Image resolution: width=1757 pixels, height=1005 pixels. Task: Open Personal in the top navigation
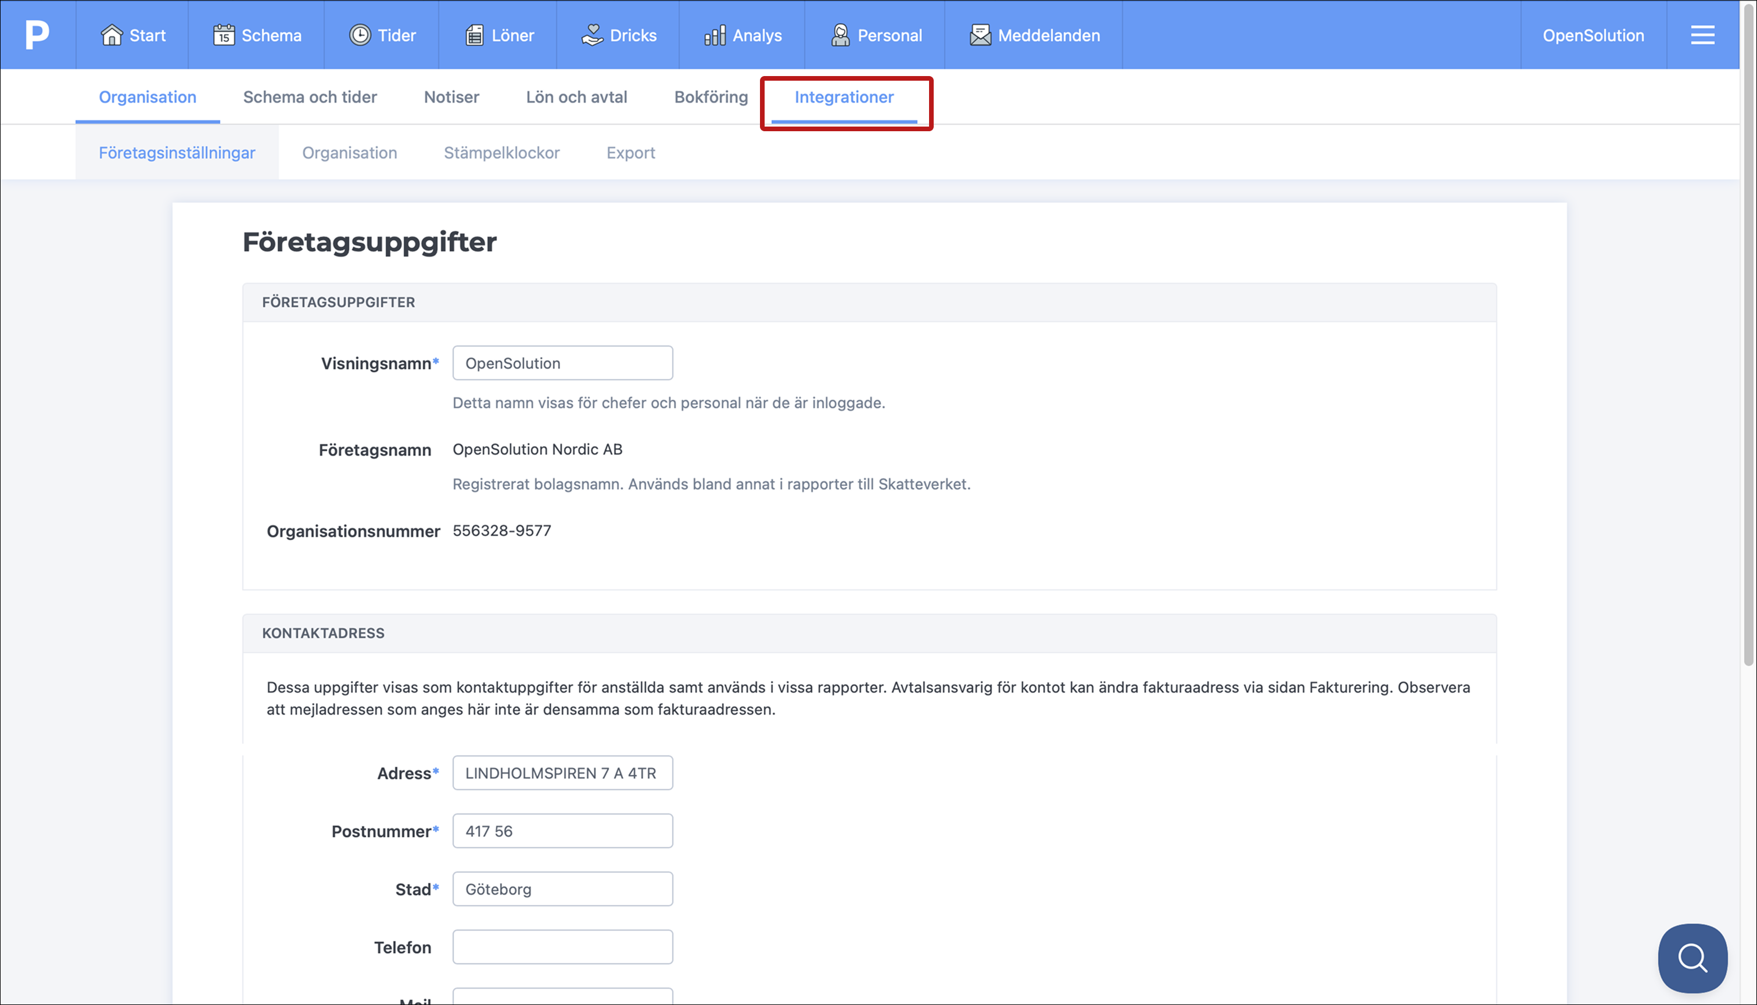[x=875, y=35]
